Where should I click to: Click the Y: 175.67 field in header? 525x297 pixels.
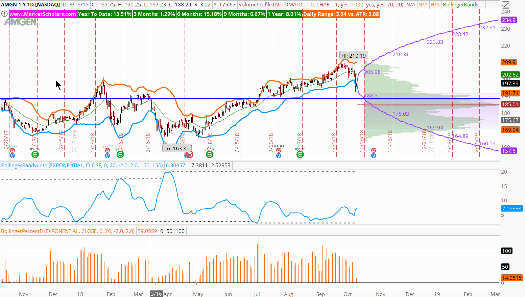click(x=224, y=5)
